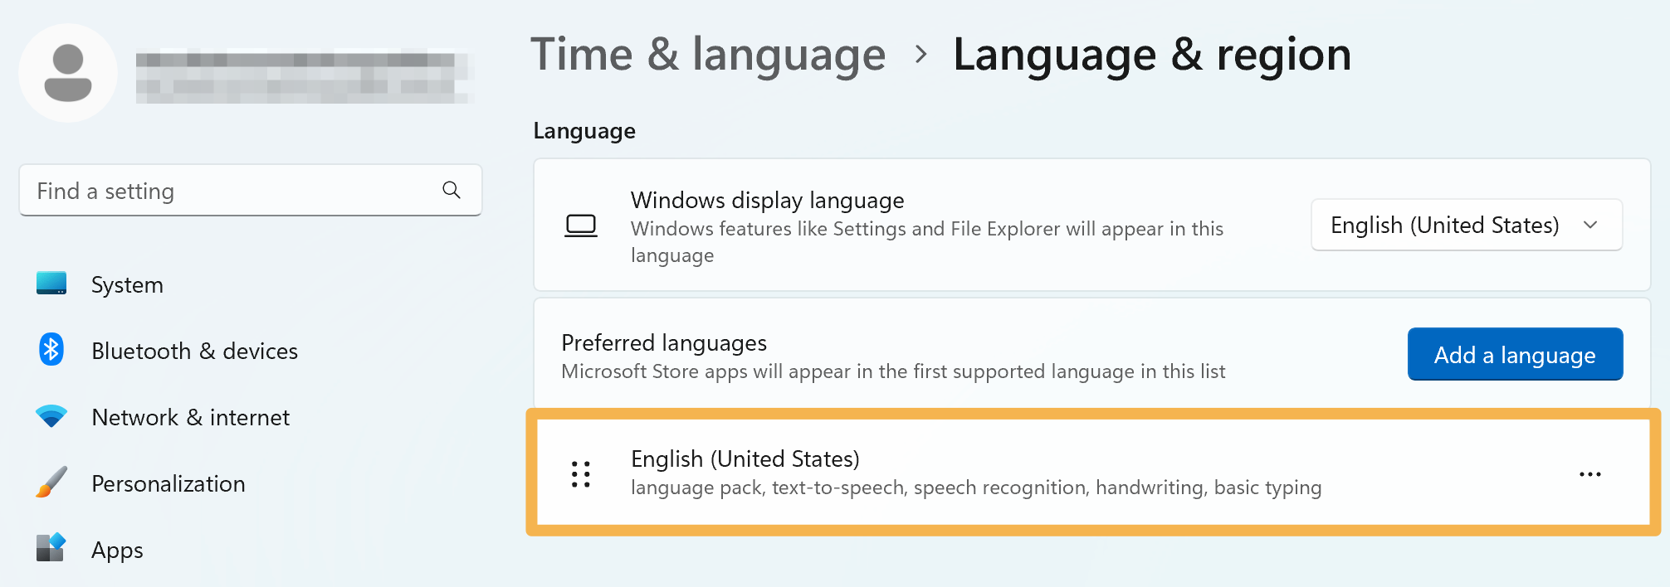Image resolution: width=1670 pixels, height=587 pixels.
Task: Open Network & internet settings
Action: 190,417
